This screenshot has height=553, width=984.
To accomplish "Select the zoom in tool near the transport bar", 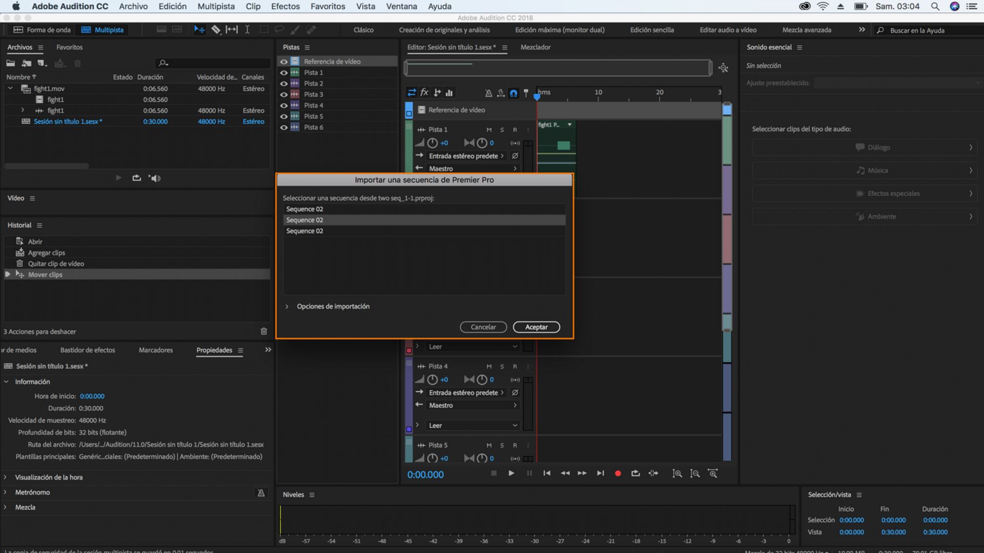I will pos(676,473).
